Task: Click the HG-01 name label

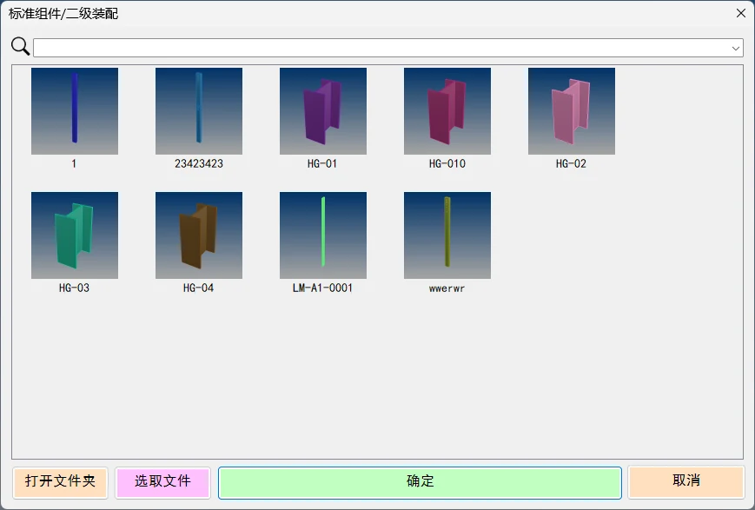Action: point(322,163)
